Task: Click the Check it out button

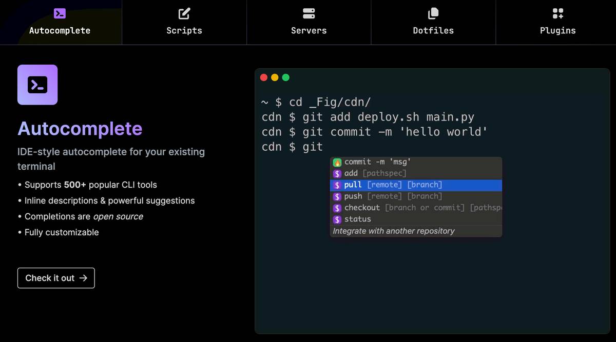Action: point(55,278)
